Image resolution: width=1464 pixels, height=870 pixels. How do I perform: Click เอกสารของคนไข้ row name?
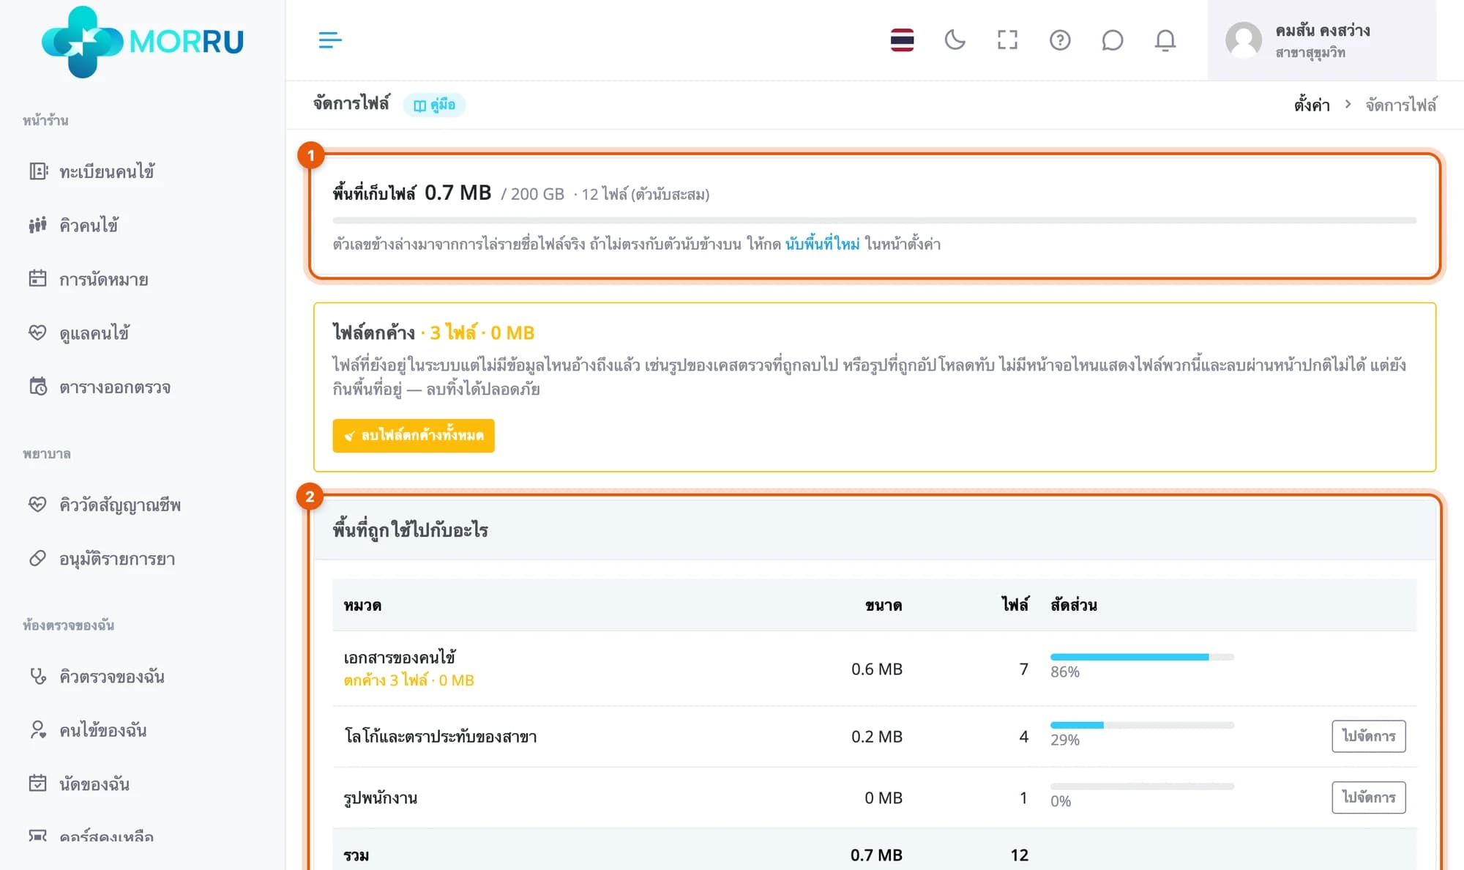(400, 657)
